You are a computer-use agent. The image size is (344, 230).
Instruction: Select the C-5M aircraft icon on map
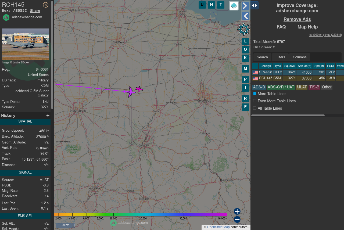pos(130,92)
